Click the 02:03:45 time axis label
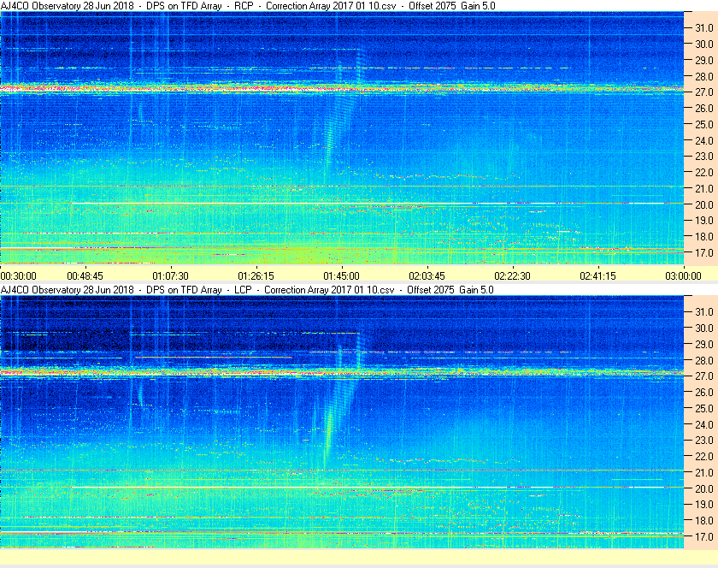This screenshot has width=718, height=568. point(427,276)
